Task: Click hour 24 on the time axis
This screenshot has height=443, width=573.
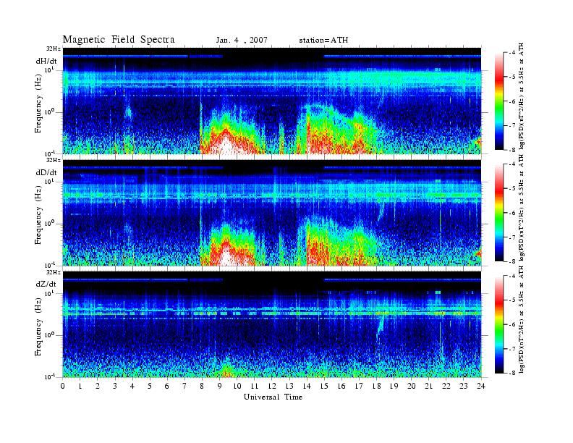Action: pos(481,387)
